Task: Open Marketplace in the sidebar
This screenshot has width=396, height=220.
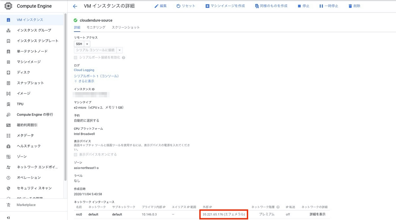Action: click(x=26, y=205)
